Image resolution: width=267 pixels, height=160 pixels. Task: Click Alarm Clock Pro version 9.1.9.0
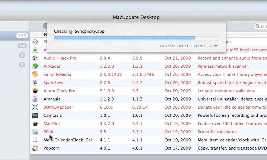(107, 91)
